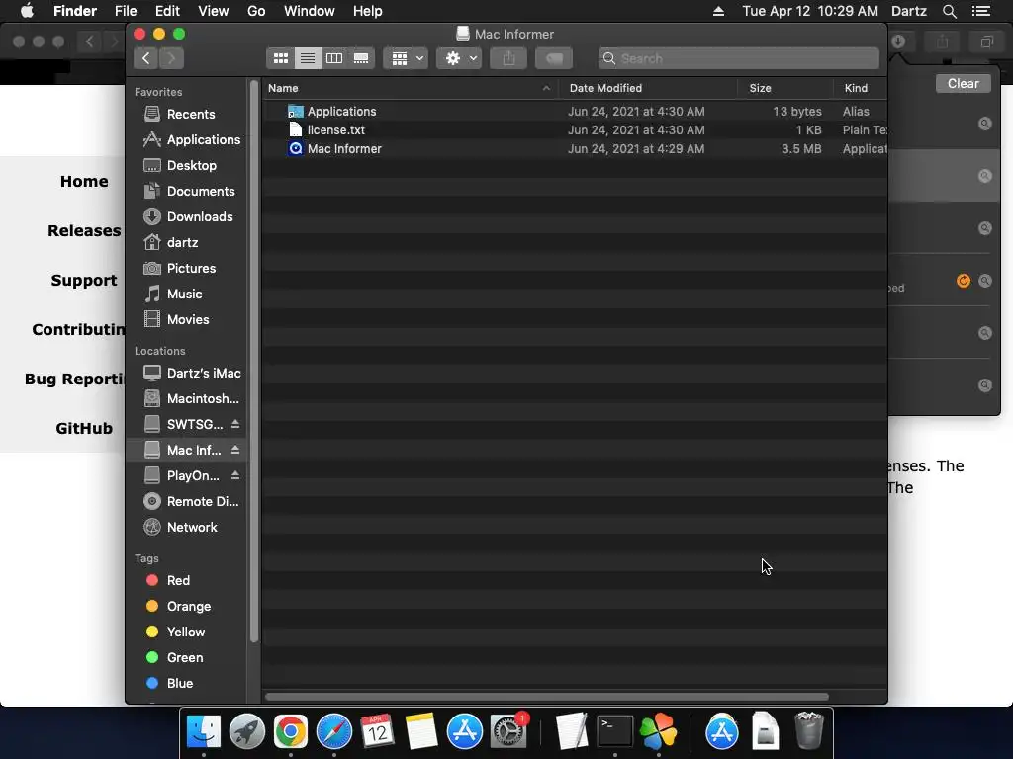Select Dartz's iMac location

(x=187, y=373)
